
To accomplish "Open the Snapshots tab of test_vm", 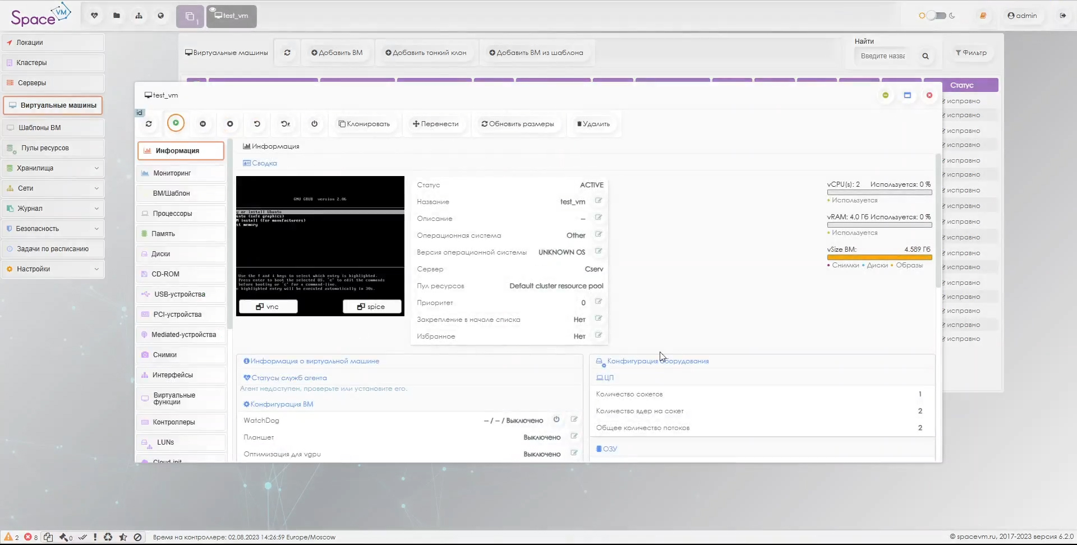I will [181, 355].
